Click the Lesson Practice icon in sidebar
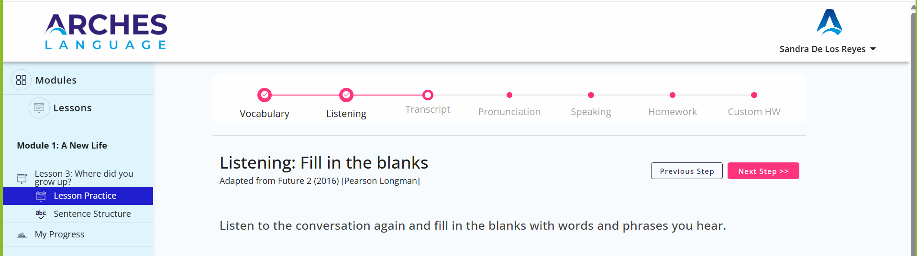The width and height of the screenshot is (917, 256). point(41,196)
